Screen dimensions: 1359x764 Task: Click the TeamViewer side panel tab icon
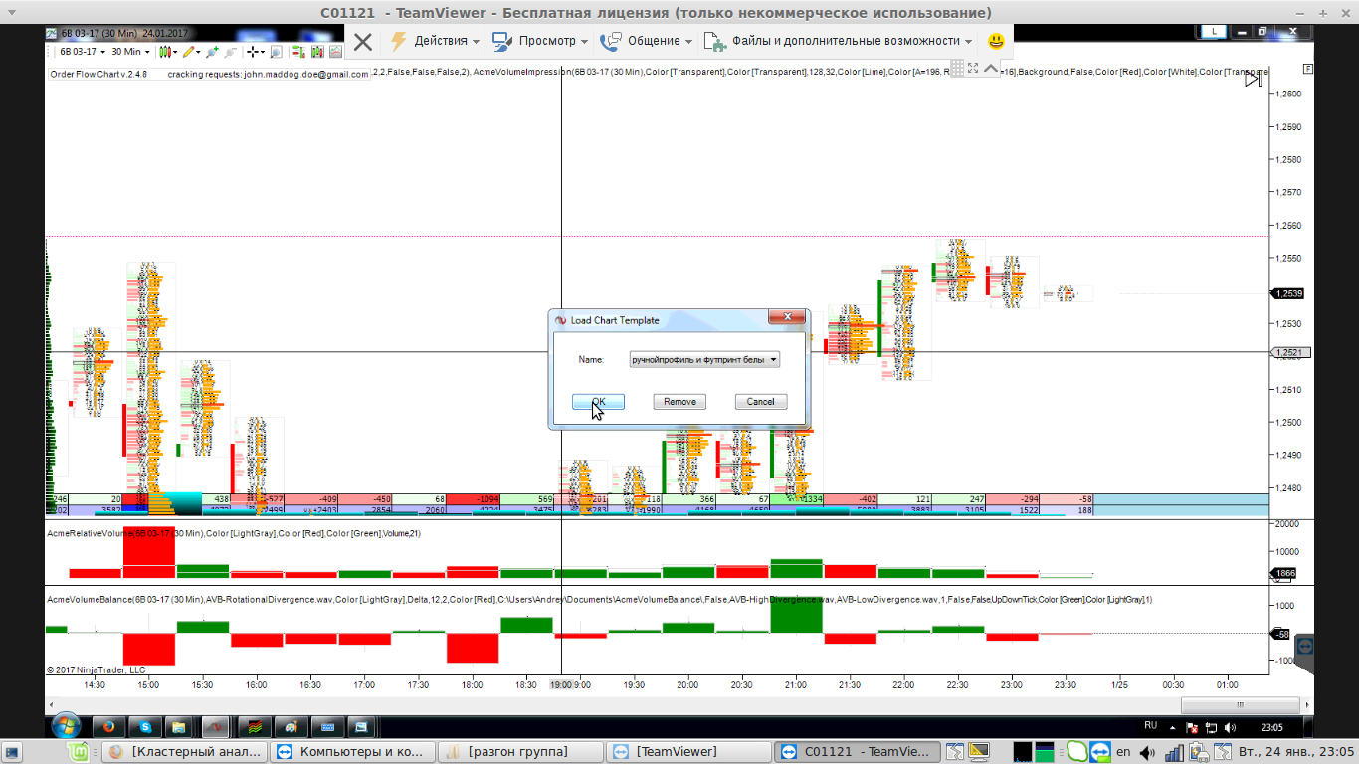coord(1306,646)
